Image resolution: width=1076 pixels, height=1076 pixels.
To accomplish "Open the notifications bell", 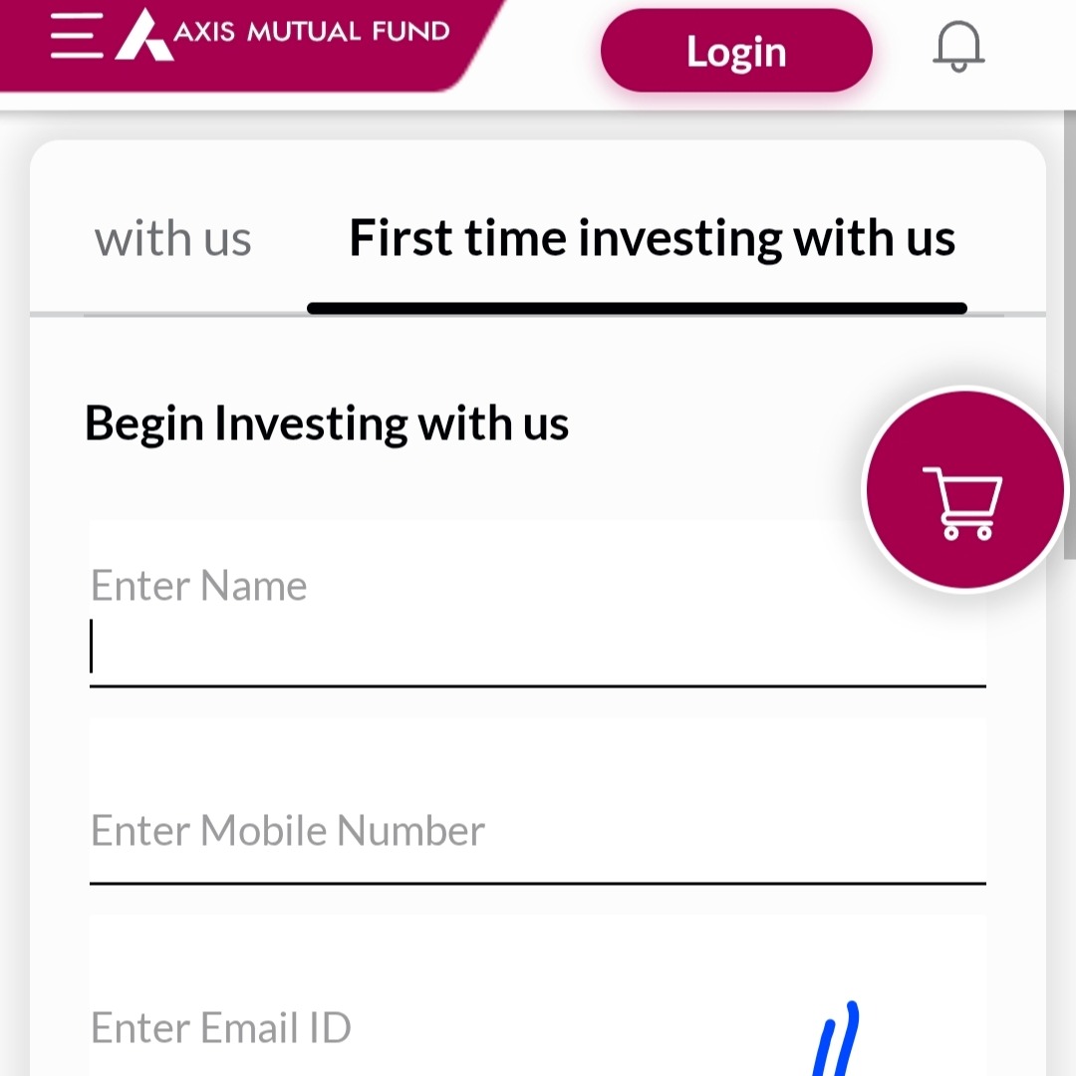I will pos(957,47).
